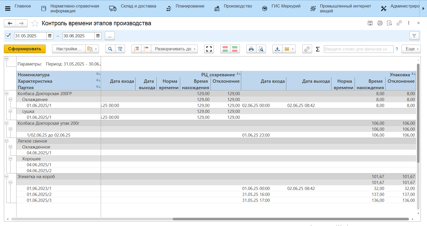This screenshot has width=427, height=226.
Task: Click the Сформировать button
Action: (25, 49)
